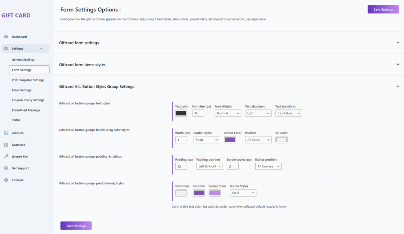Click the Settings gear icon

click(6, 48)
